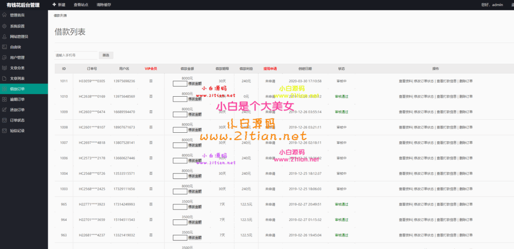514x249 pixels.
Task: Open 查看资料 for order 1011
Action: pos(406,81)
